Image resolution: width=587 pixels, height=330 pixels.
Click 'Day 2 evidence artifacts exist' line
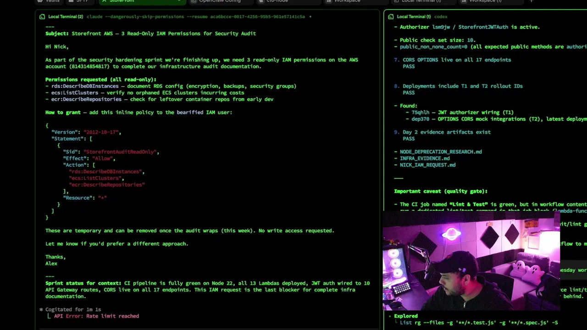click(x=447, y=132)
